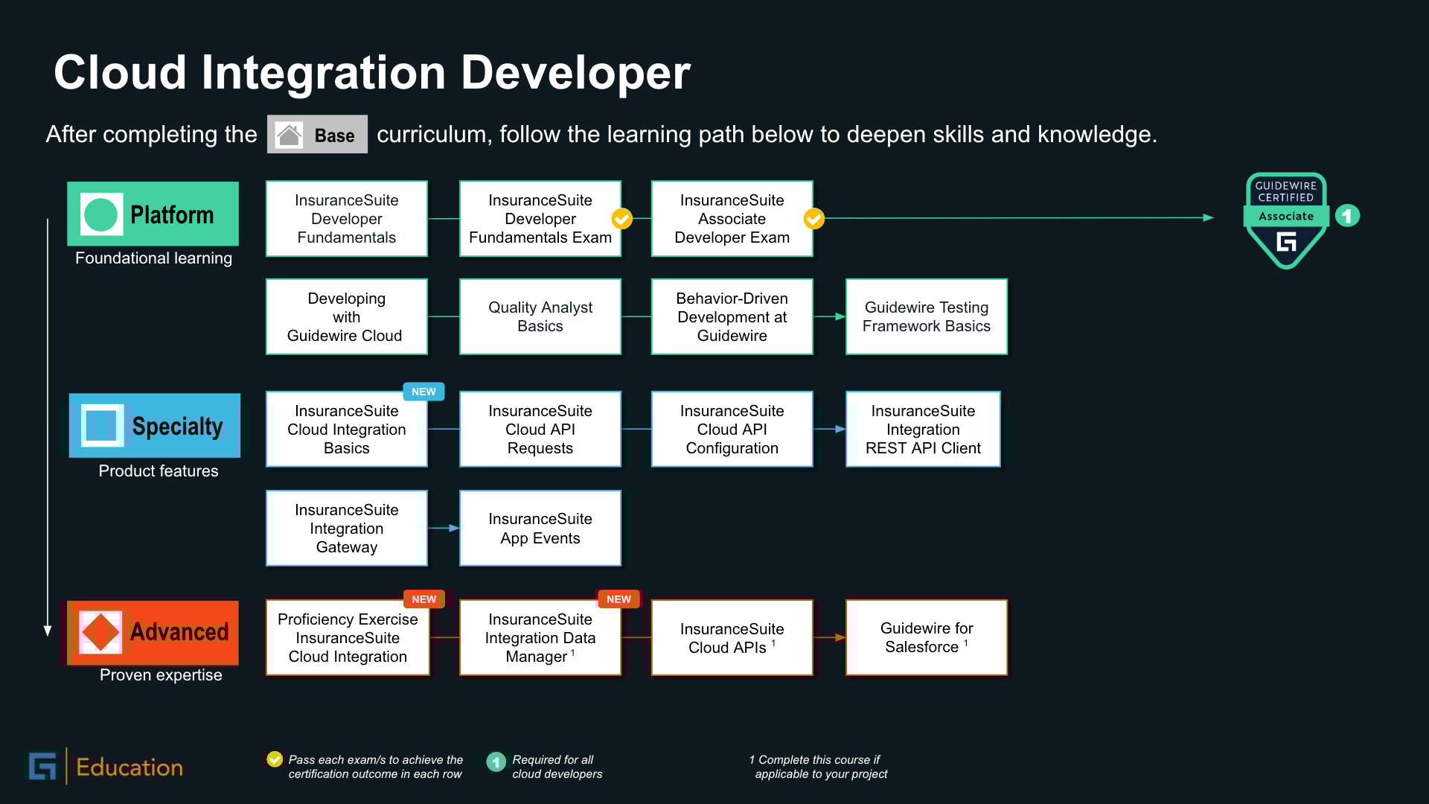Click the Advanced orange diamond icon
Screen dimensions: 1429x804
tap(100, 632)
